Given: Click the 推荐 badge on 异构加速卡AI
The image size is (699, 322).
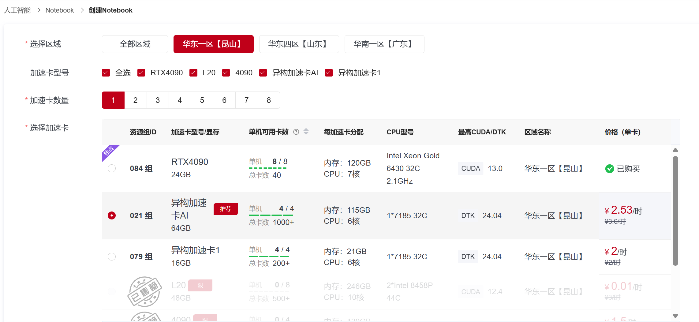Looking at the screenshot, I should (x=226, y=209).
